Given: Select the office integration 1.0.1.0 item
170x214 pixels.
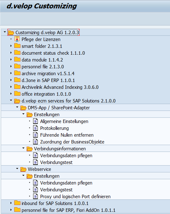Looking at the screenshot, I should (46, 94).
